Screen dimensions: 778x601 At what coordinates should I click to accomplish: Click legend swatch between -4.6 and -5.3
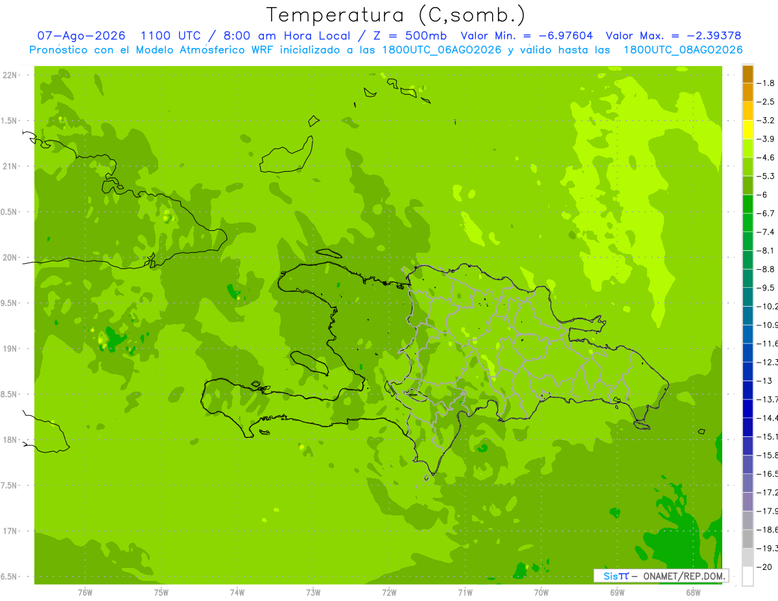[748, 167]
